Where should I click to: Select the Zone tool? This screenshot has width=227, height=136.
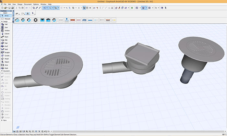[6, 65]
